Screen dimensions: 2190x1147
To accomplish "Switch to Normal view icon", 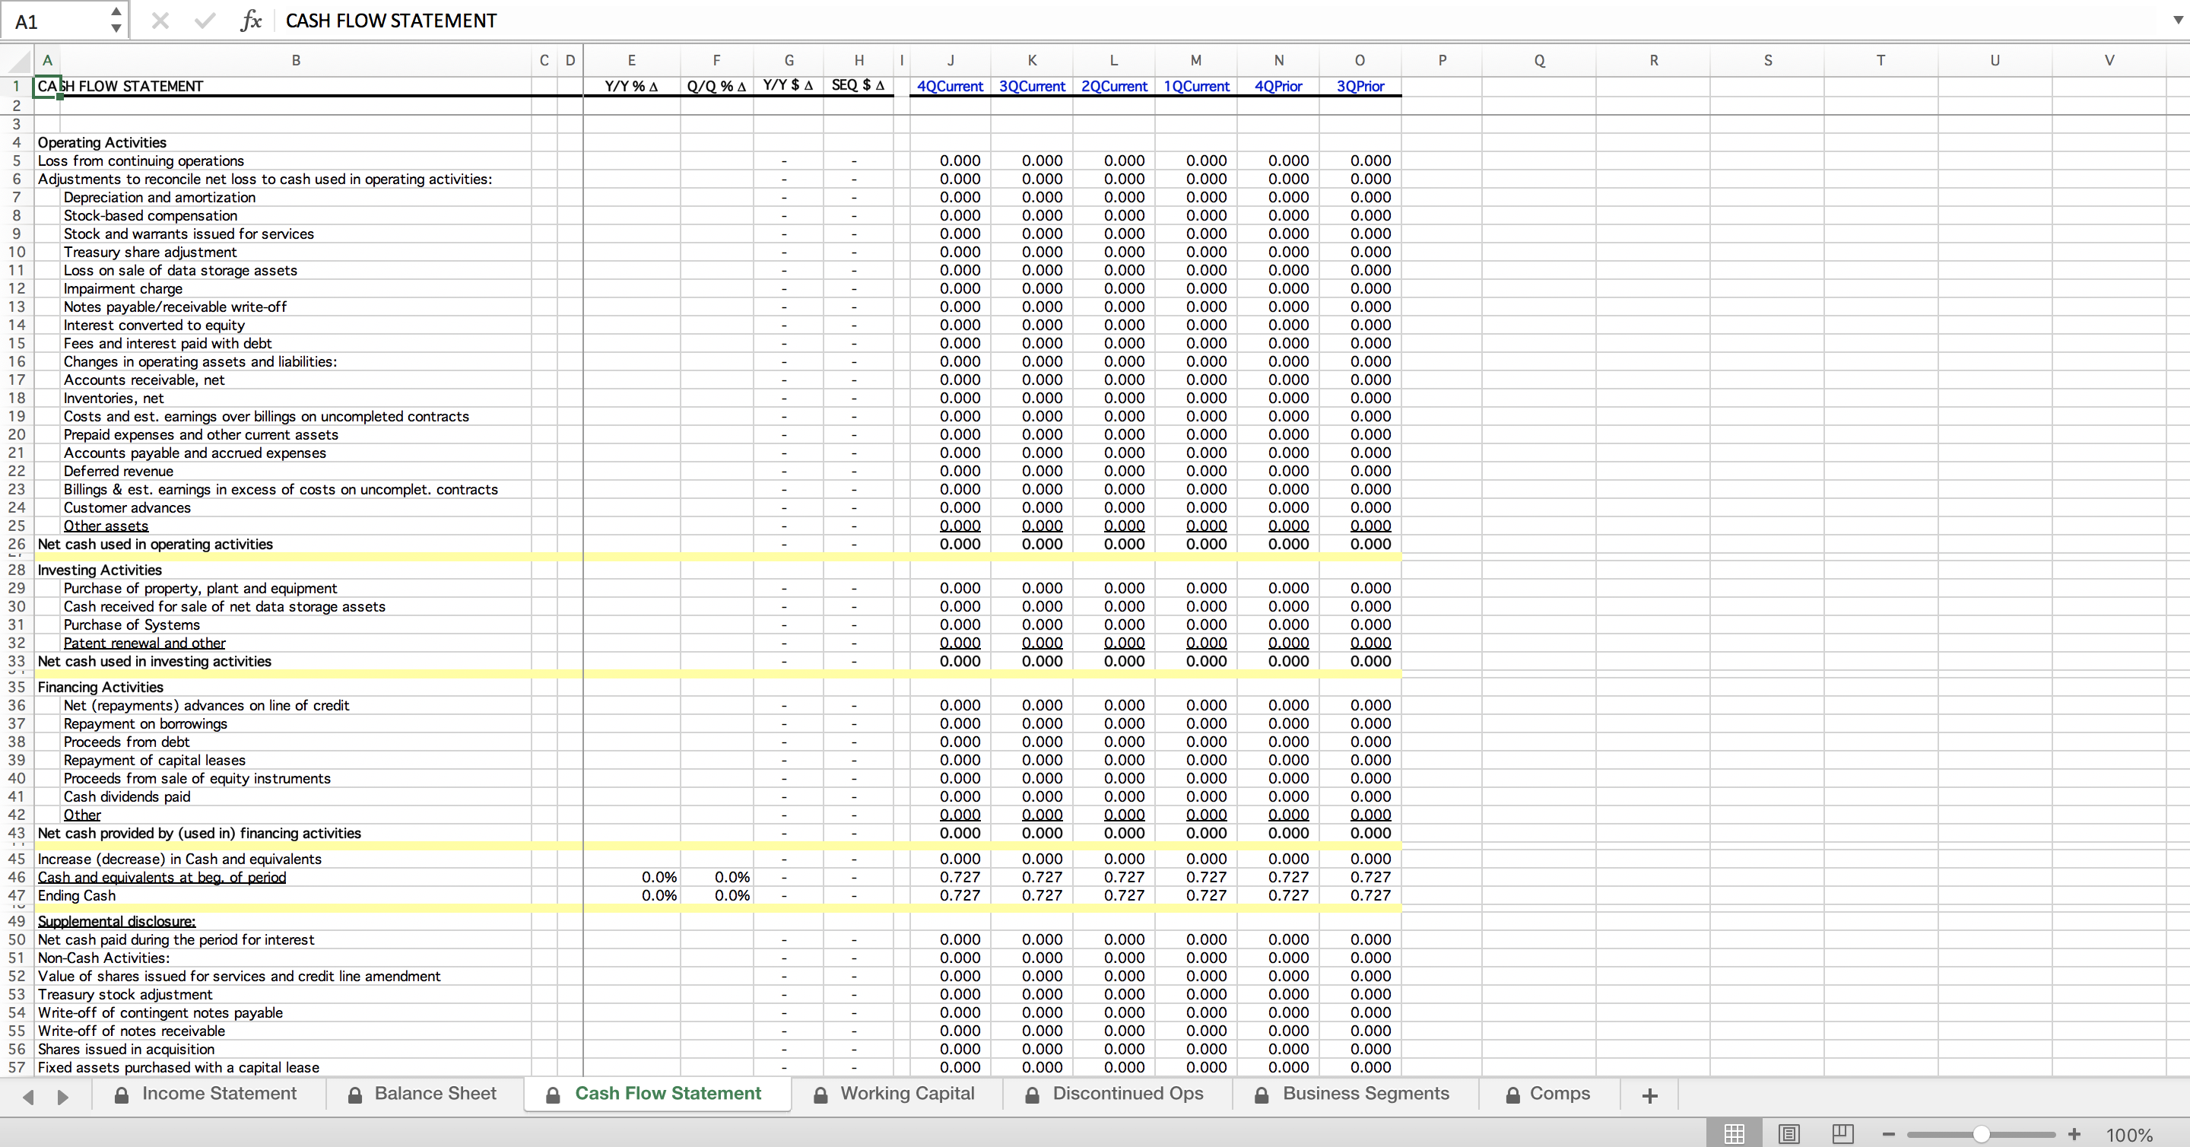I will pos(1735,1133).
